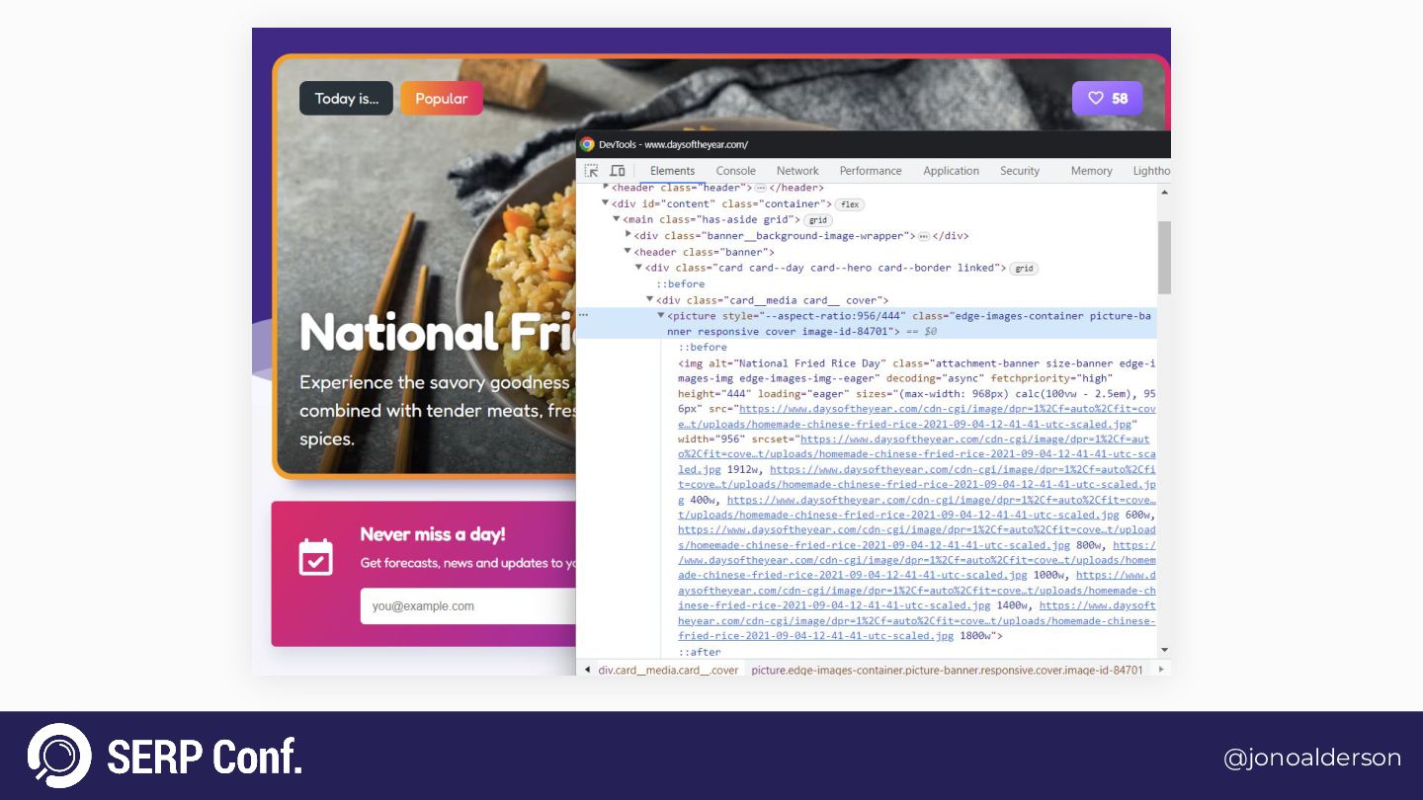Open the Network tab
1423x800 pixels.
point(797,171)
